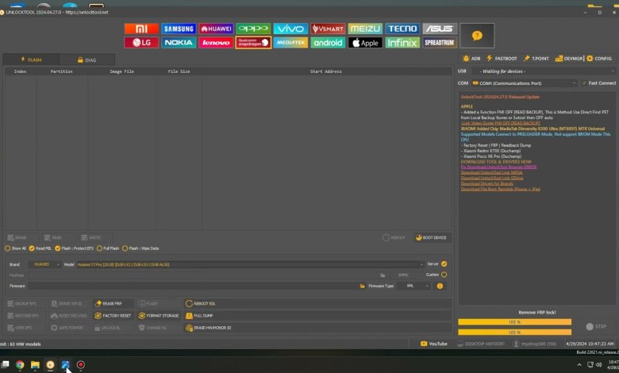Select the Spreadtrum brand logo

440,42
